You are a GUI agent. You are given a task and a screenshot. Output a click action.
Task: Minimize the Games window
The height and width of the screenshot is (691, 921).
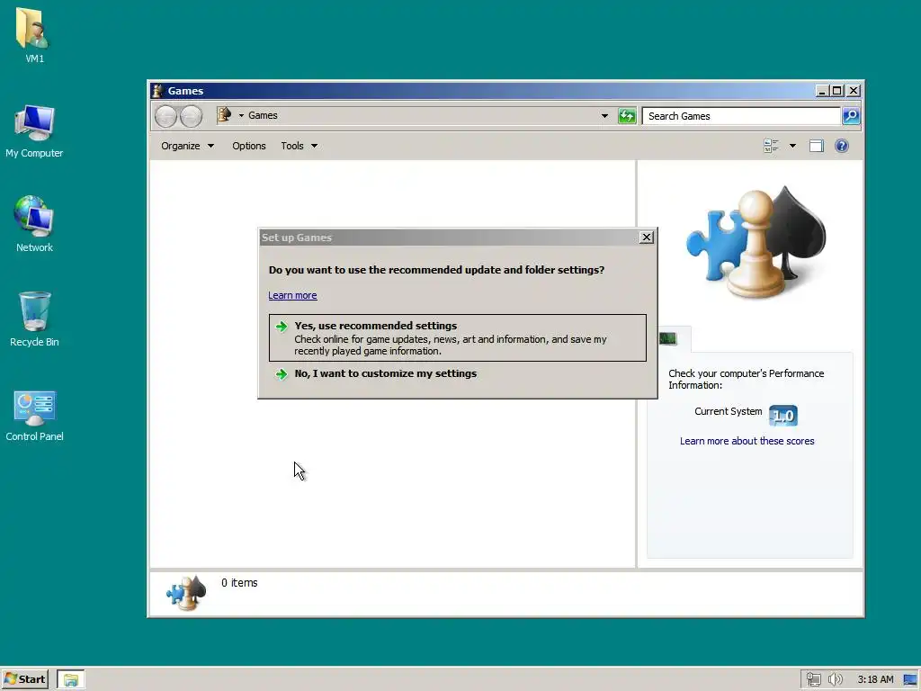pos(822,91)
